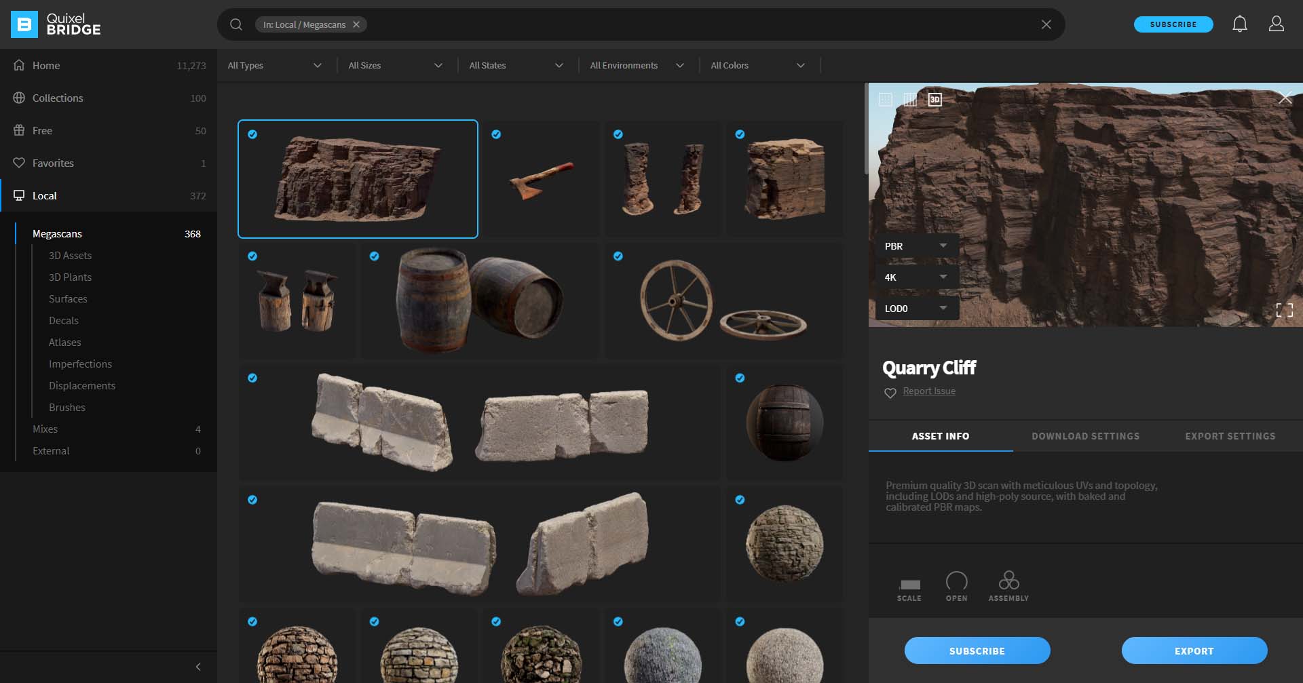
Task: Open the user account icon
Action: tap(1276, 24)
